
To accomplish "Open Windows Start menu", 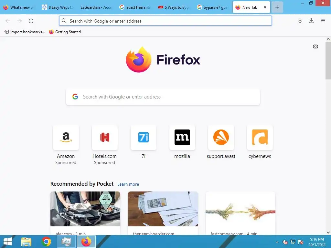I will (8, 242).
